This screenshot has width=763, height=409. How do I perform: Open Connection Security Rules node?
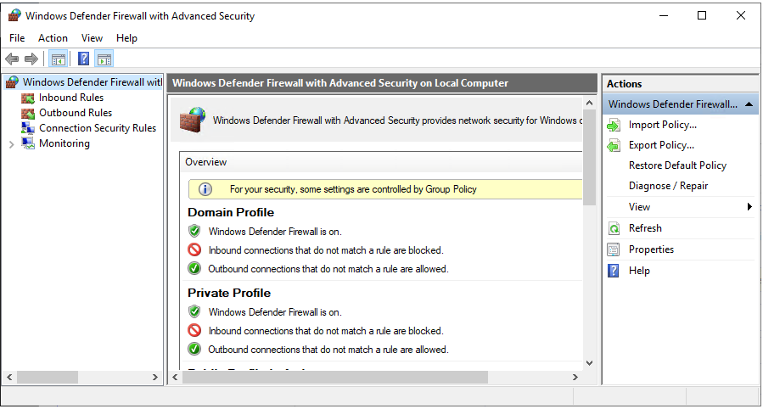(97, 128)
